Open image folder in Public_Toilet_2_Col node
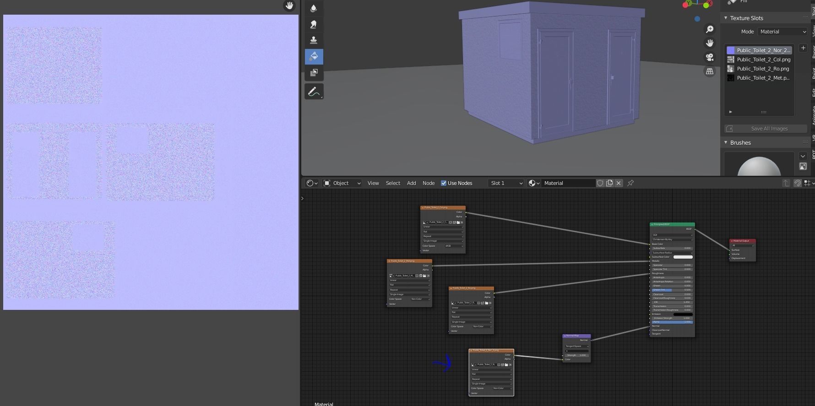Screen dimensions: 815x406 coord(458,222)
